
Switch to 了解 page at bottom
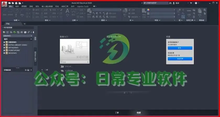(117, 113)
